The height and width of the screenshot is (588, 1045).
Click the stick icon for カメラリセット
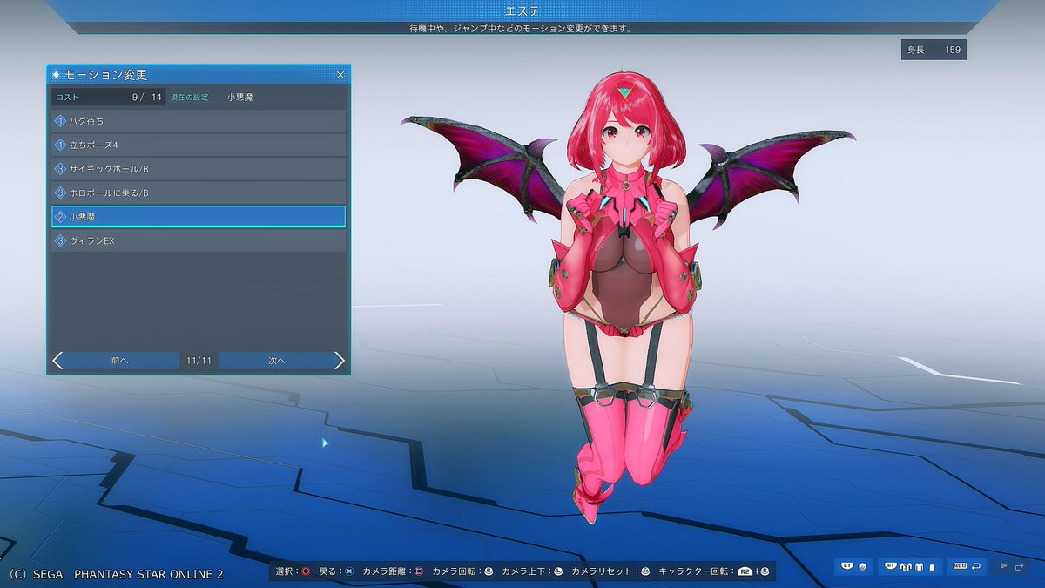click(x=645, y=571)
